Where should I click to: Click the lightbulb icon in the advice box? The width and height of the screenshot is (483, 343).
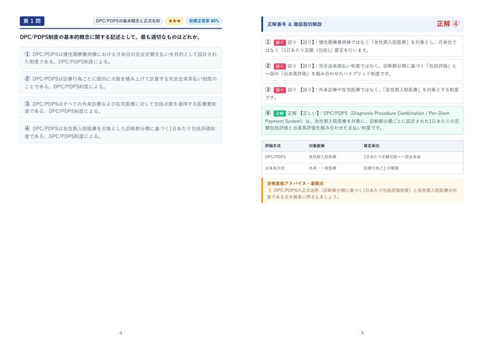[x=269, y=191]
